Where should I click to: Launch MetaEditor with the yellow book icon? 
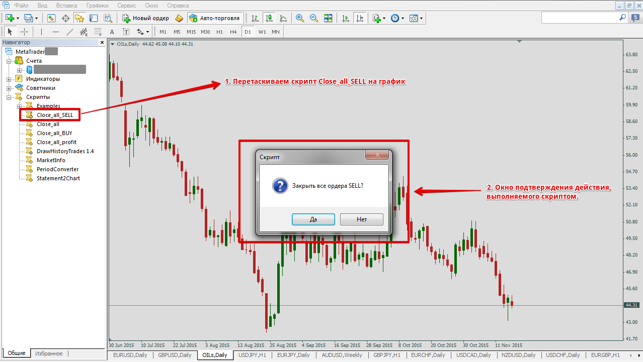[179, 18]
